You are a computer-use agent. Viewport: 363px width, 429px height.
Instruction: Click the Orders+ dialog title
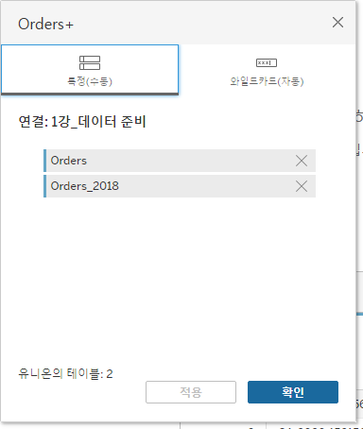[x=45, y=25]
